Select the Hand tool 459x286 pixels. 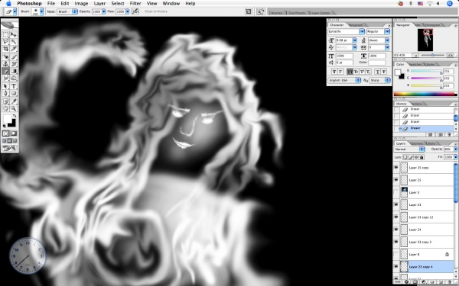click(x=5, y=108)
